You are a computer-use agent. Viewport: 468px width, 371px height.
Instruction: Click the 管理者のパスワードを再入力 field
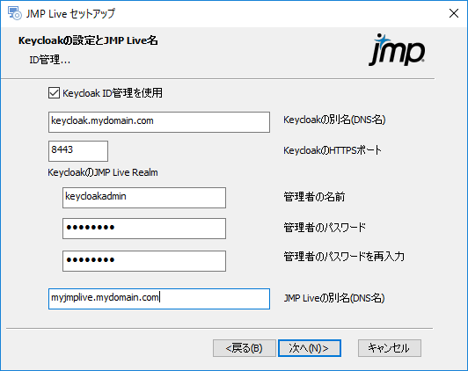click(x=144, y=261)
